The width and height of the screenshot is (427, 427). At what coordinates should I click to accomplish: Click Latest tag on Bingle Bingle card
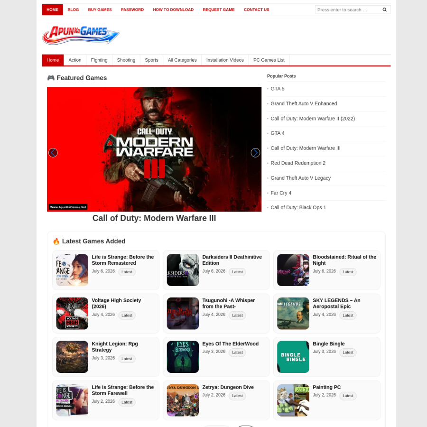348,353
